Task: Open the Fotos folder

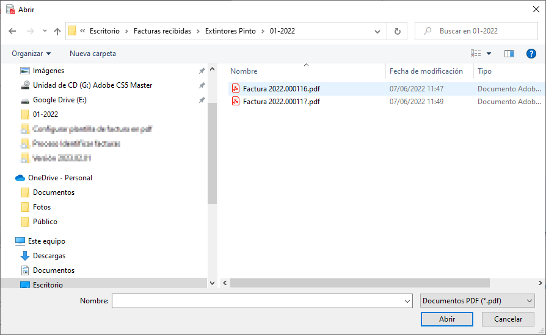Action: (x=42, y=207)
